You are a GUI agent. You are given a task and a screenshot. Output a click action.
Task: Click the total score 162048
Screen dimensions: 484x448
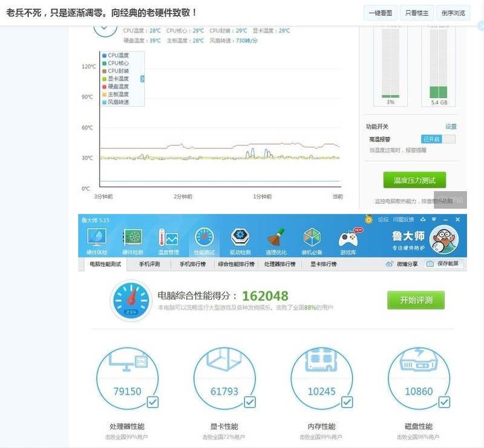[x=265, y=295]
